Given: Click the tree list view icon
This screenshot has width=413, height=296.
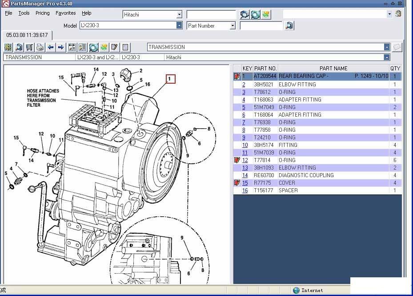Looking at the screenshot, I should pyautogui.click(x=72, y=47).
